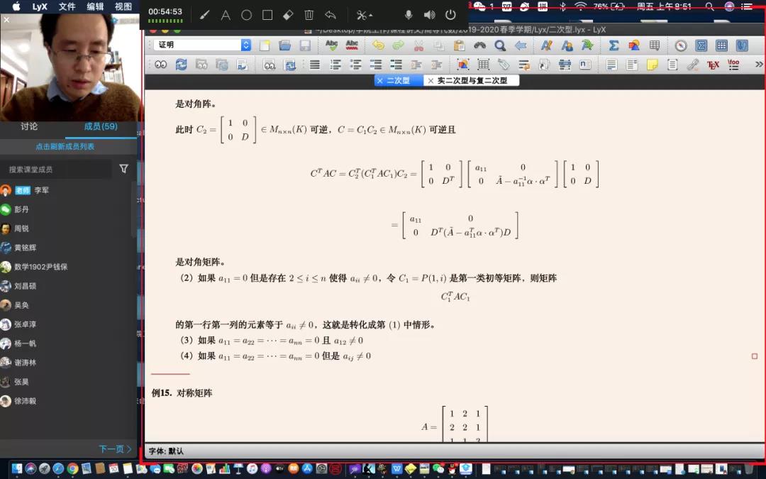Insert a label with tag icon
Viewport: 766px width, 479px height.
[x=504, y=65]
